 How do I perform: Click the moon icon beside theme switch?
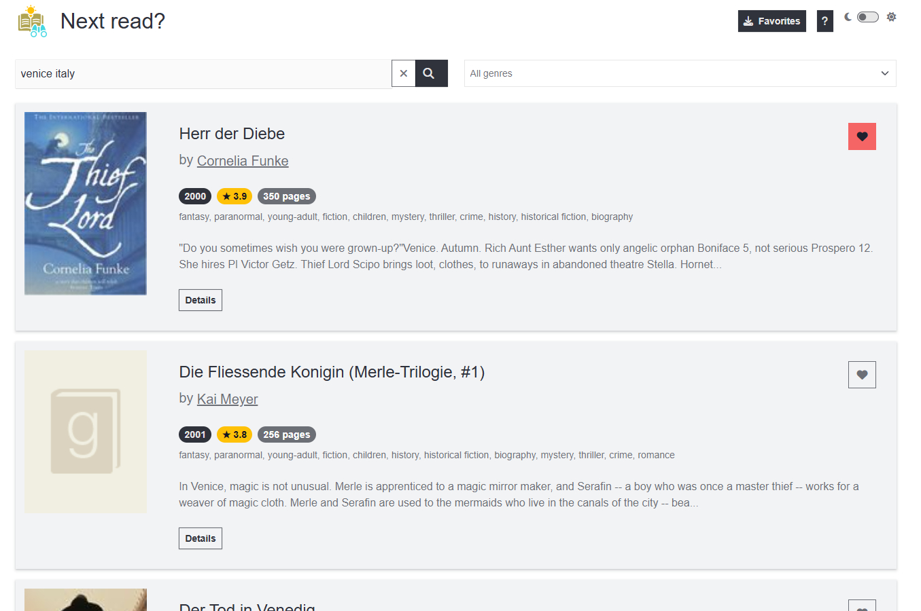848,17
